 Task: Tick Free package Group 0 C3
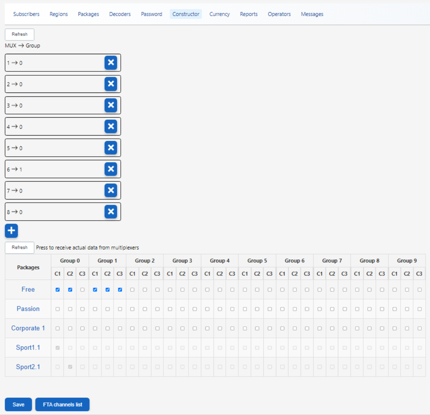click(x=82, y=290)
